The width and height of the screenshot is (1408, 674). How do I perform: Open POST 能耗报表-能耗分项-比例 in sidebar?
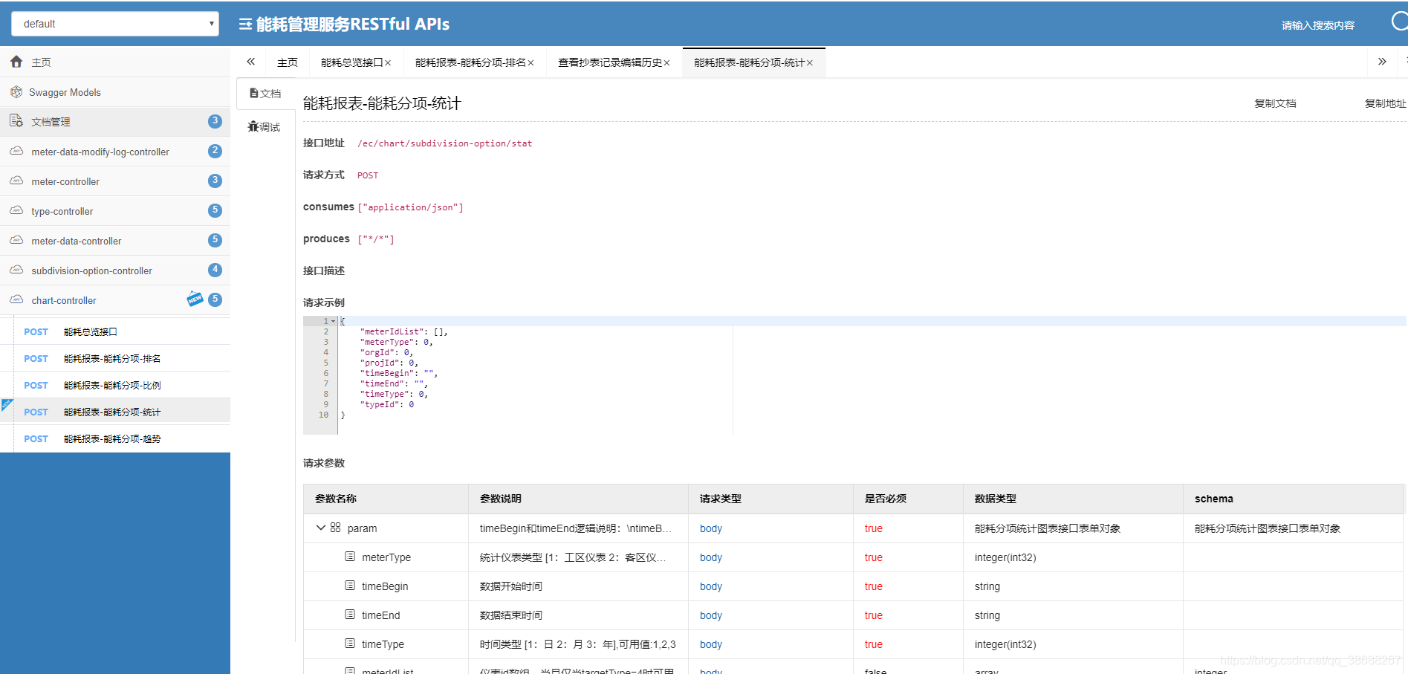pos(115,385)
